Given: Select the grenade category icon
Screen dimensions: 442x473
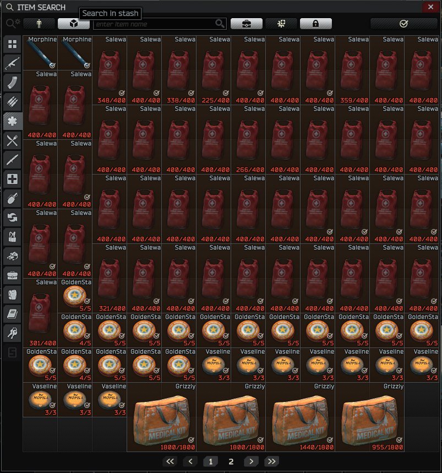Looking at the screenshot, I should click(x=12, y=198).
